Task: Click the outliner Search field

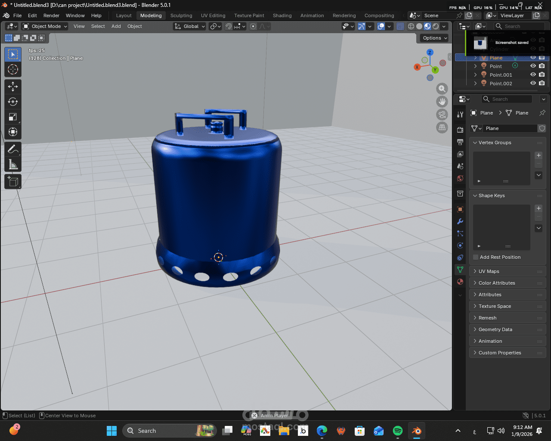Action: point(520,26)
